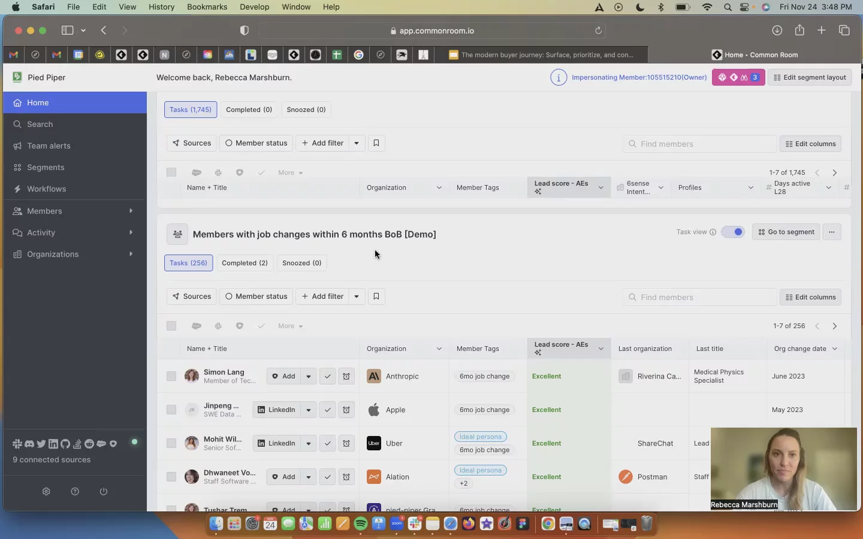Open the Organization column dropdown in lower table

point(439,349)
